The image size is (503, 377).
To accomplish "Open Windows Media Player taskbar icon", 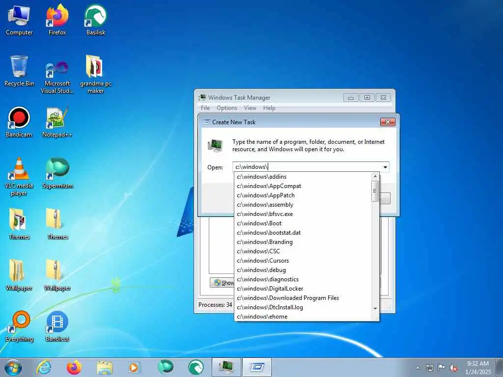I will pyautogui.click(x=135, y=367).
